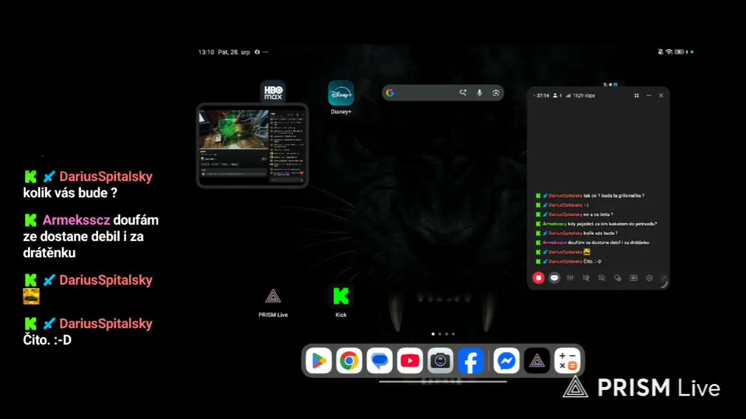Click widget message 'no a co teda ?'

pyautogui.click(x=598, y=214)
